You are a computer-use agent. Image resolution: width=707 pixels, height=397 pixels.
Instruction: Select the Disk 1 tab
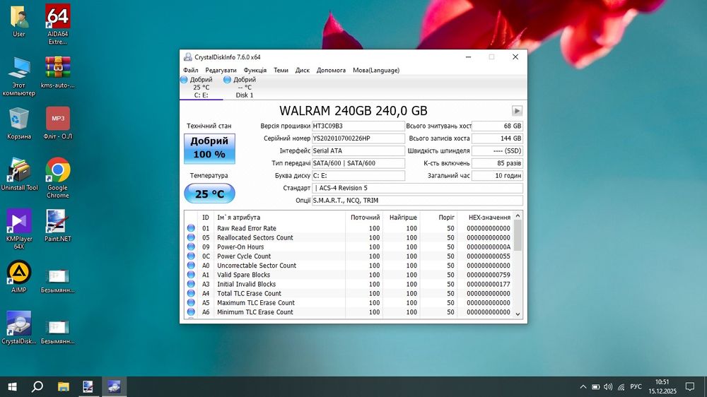(x=245, y=88)
